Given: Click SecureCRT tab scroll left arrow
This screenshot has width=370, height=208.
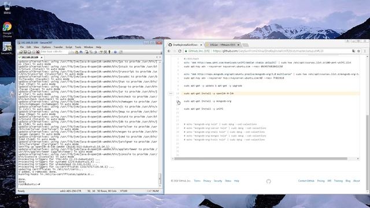Looking at the screenshot, I should 157,57.
